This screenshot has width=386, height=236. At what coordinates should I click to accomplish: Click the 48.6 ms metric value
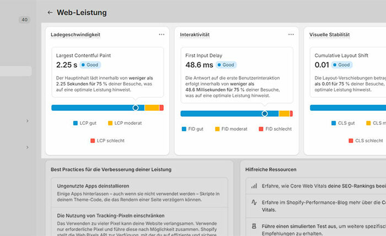(x=199, y=65)
